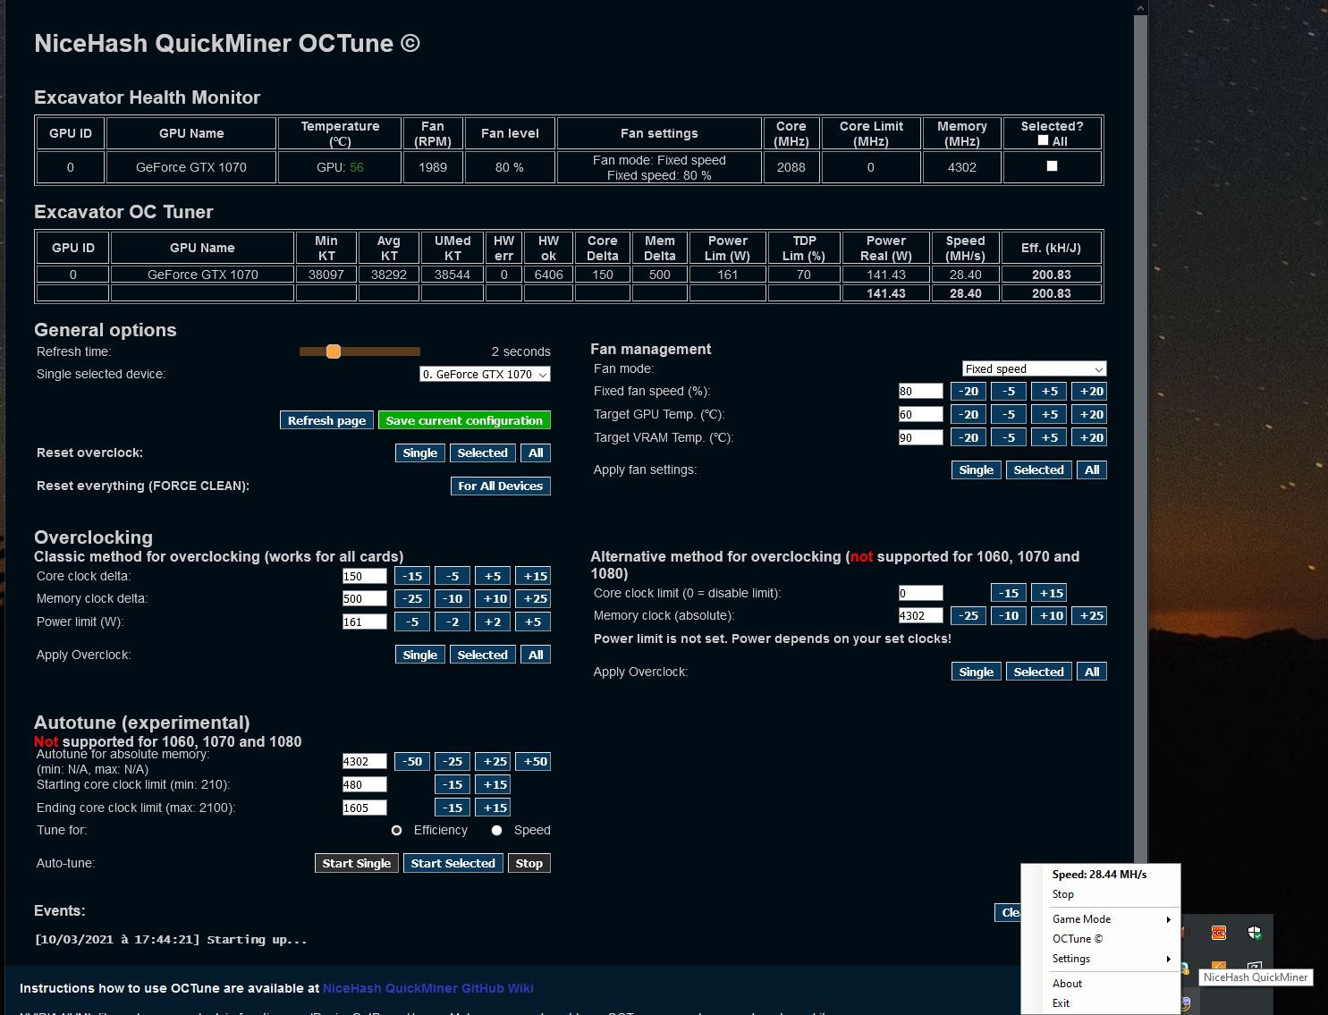Click the Memory clock delta input field

pos(364,598)
